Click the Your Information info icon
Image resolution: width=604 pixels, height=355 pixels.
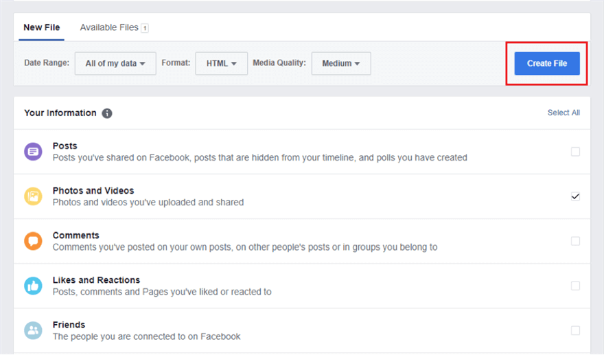coord(107,113)
